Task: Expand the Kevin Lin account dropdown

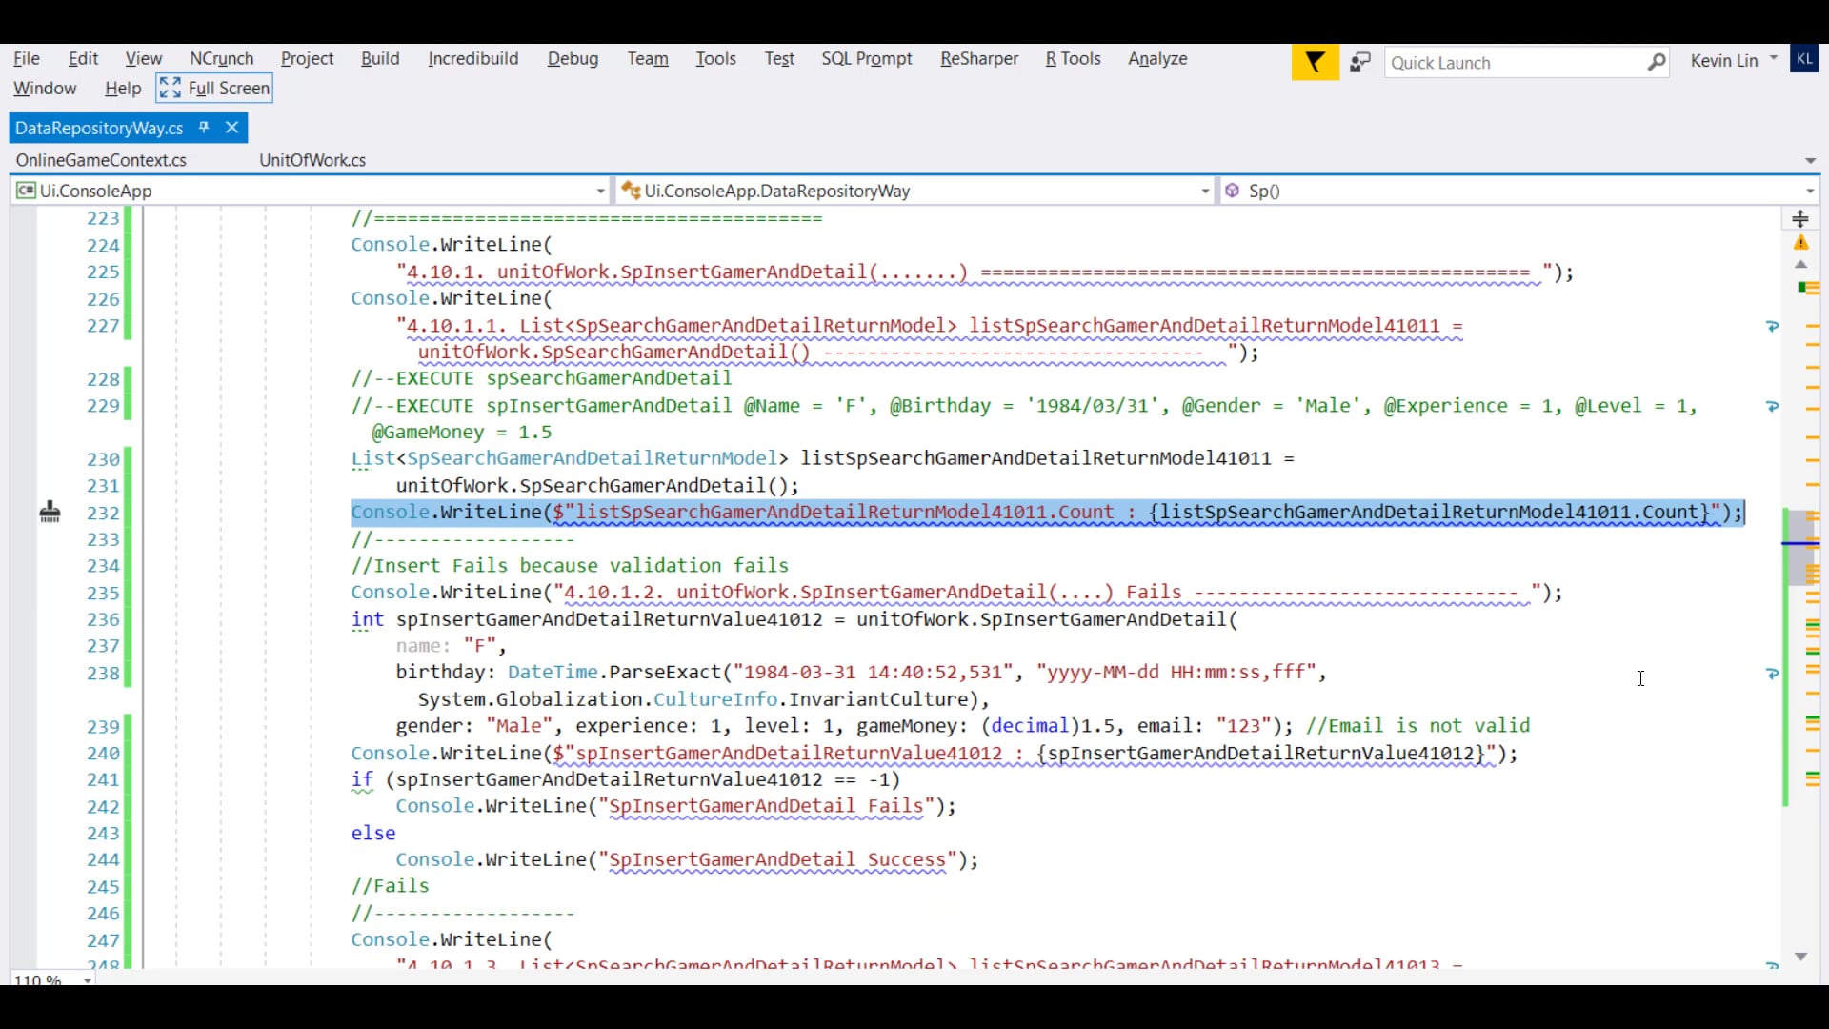Action: point(1774,58)
